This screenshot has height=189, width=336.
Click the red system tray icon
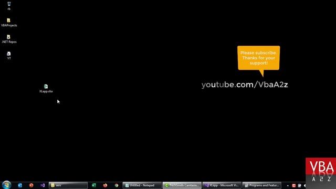pyautogui.click(x=294, y=185)
